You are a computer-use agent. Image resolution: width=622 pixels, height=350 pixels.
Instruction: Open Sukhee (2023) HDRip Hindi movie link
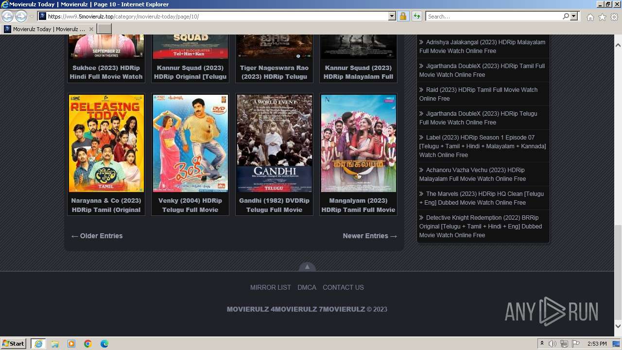tap(106, 72)
